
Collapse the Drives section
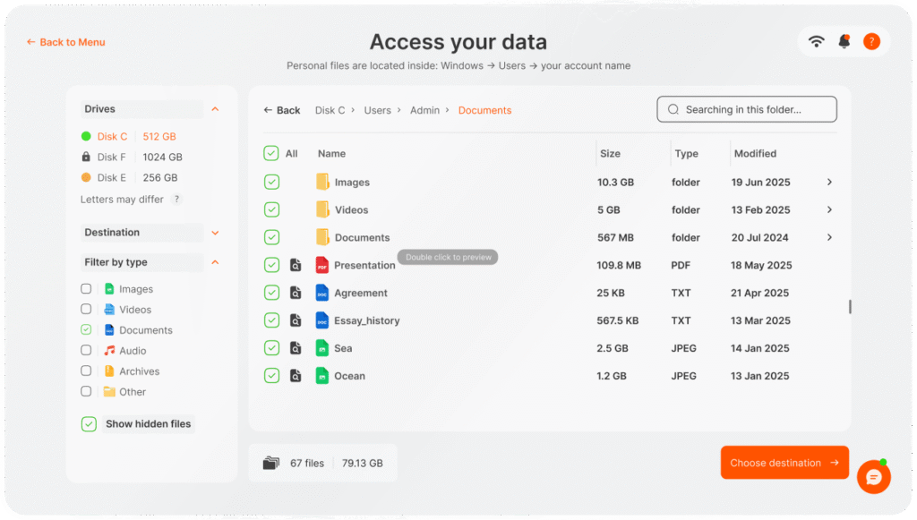point(215,109)
